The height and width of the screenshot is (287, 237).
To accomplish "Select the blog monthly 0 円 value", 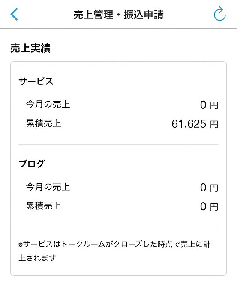I will (209, 188).
